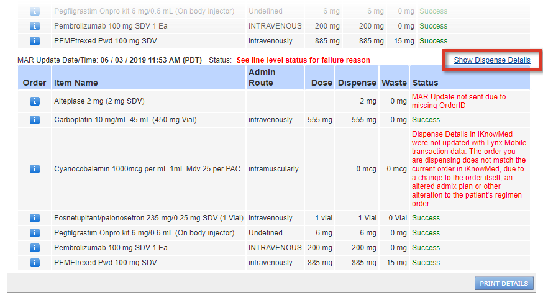Open Pembrolizumab order info in upper table
This screenshot has width=543, height=300.
(x=35, y=26)
